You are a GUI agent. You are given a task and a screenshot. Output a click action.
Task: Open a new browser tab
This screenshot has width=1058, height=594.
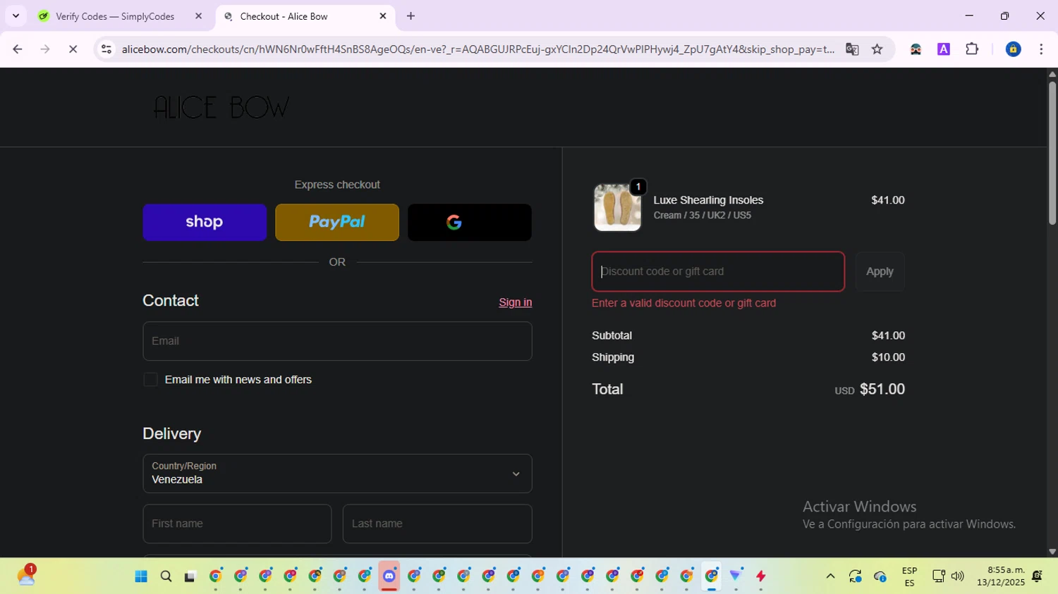(411, 16)
